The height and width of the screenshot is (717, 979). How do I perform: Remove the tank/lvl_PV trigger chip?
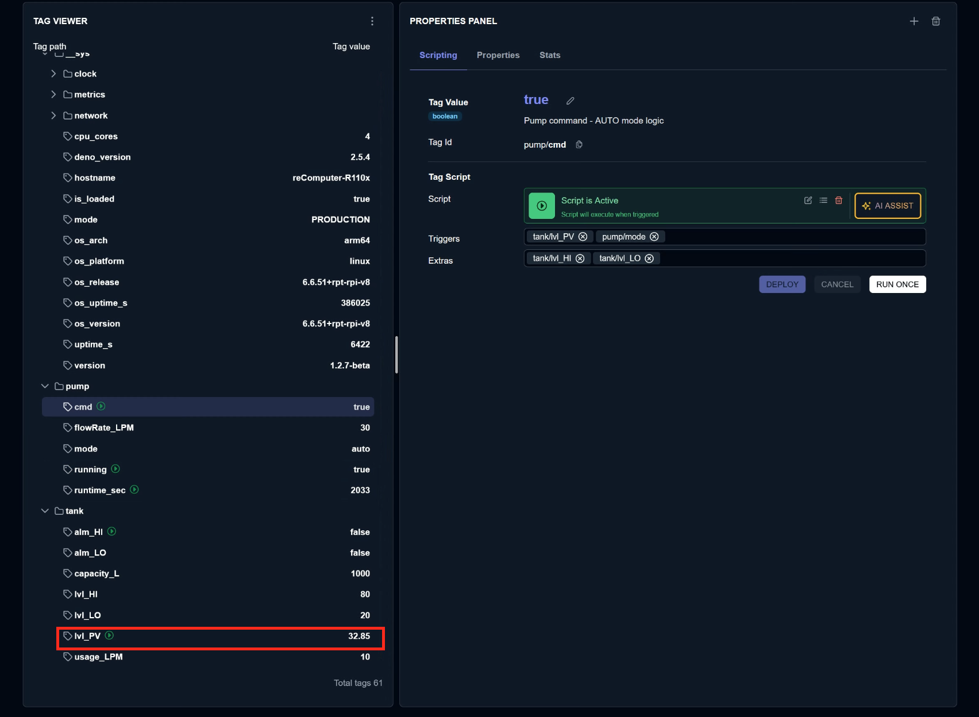[x=583, y=237]
